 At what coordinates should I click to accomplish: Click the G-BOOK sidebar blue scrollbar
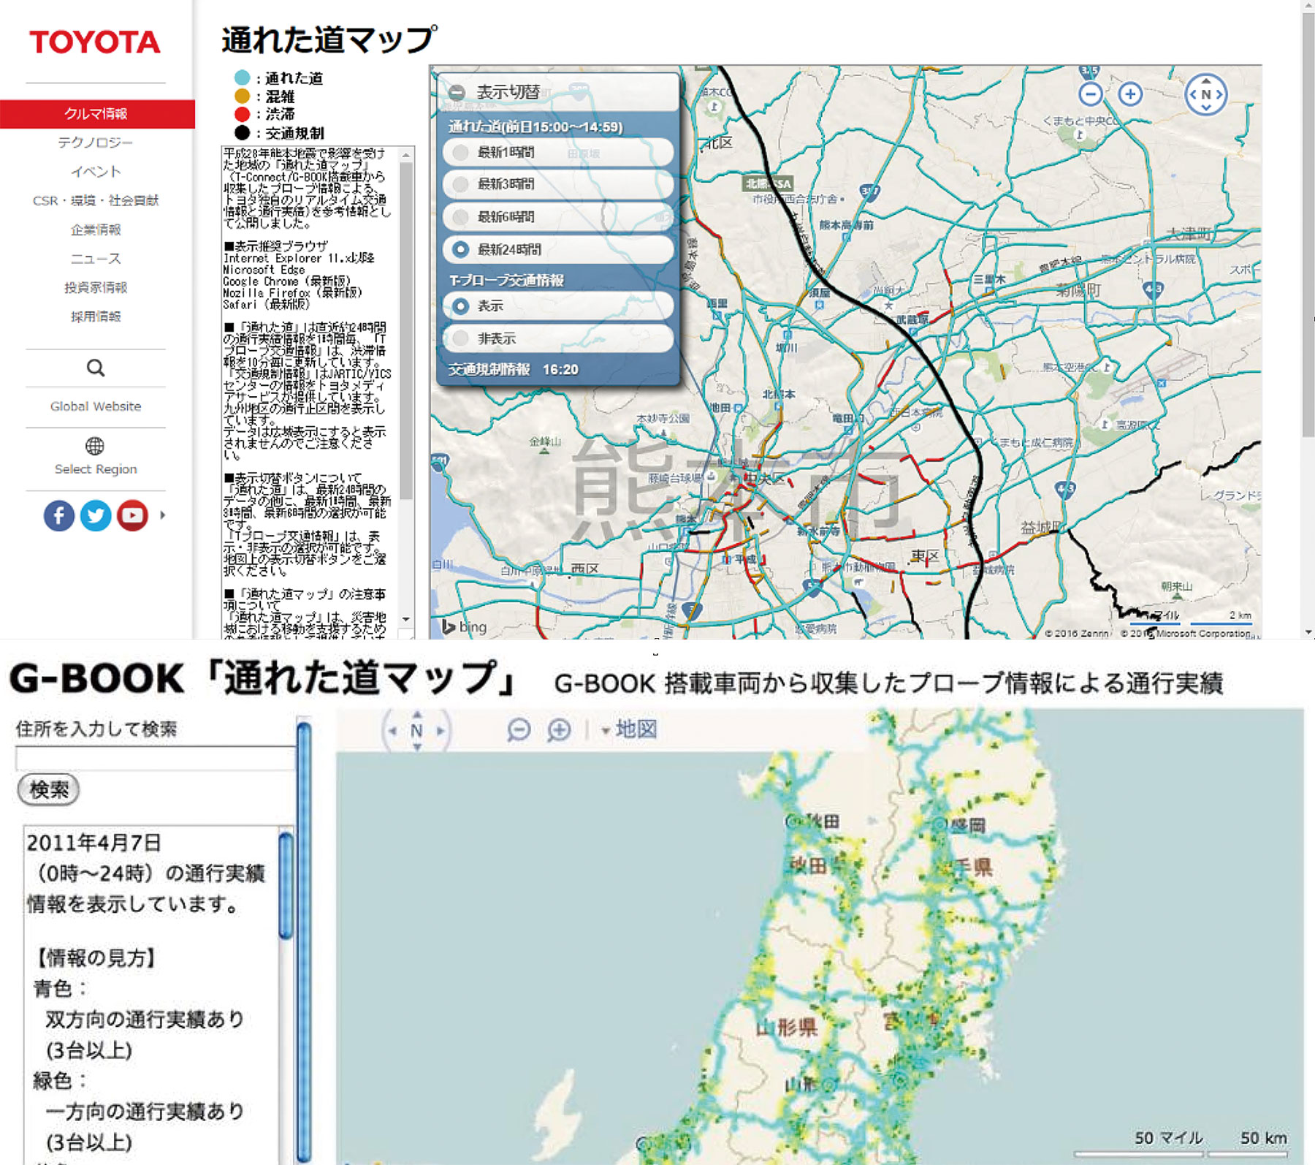[x=304, y=941]
